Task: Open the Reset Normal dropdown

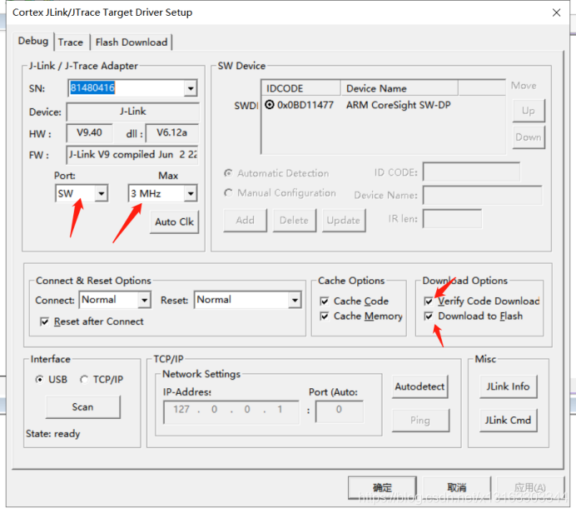Action: pyautogui.click(x=295, y=301)
